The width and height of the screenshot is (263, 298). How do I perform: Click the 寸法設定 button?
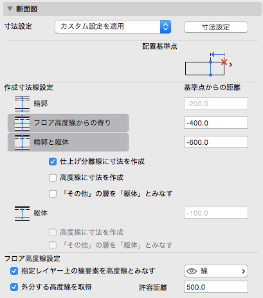216,27
